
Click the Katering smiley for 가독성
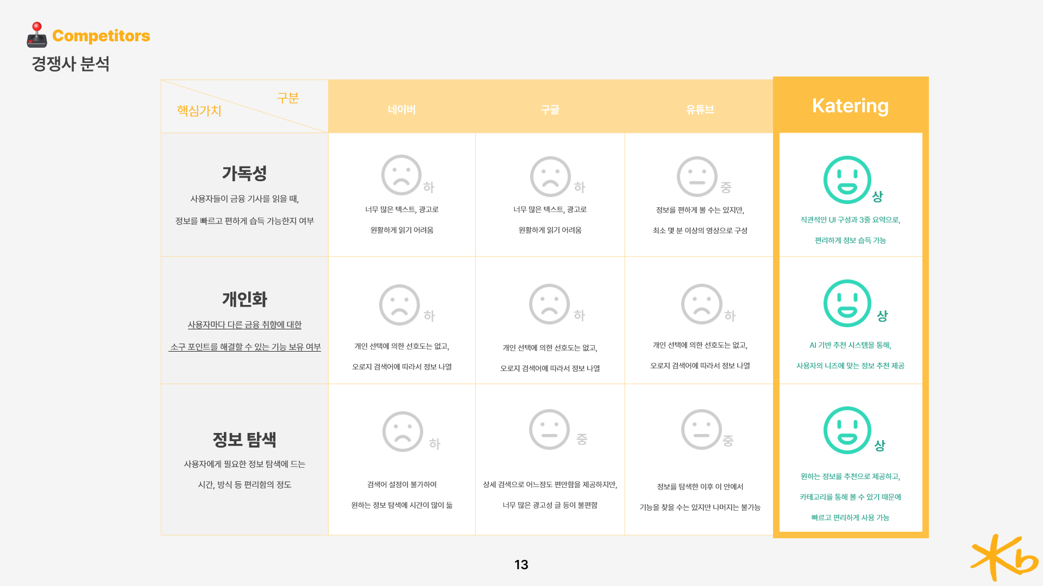847,180
